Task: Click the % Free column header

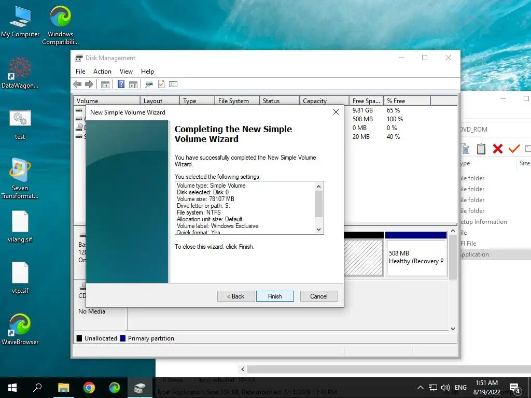Action: point(407,101)
